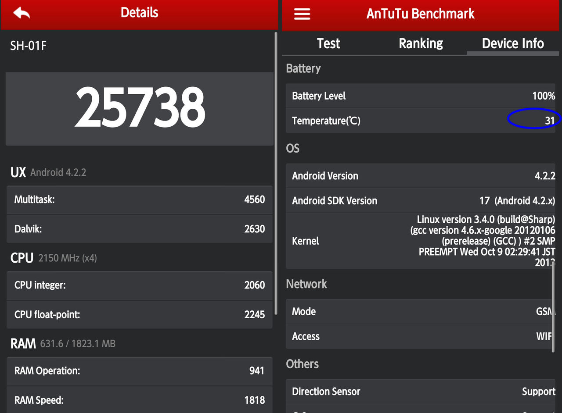Select the Multitask: label

click(x=34, y=199)
